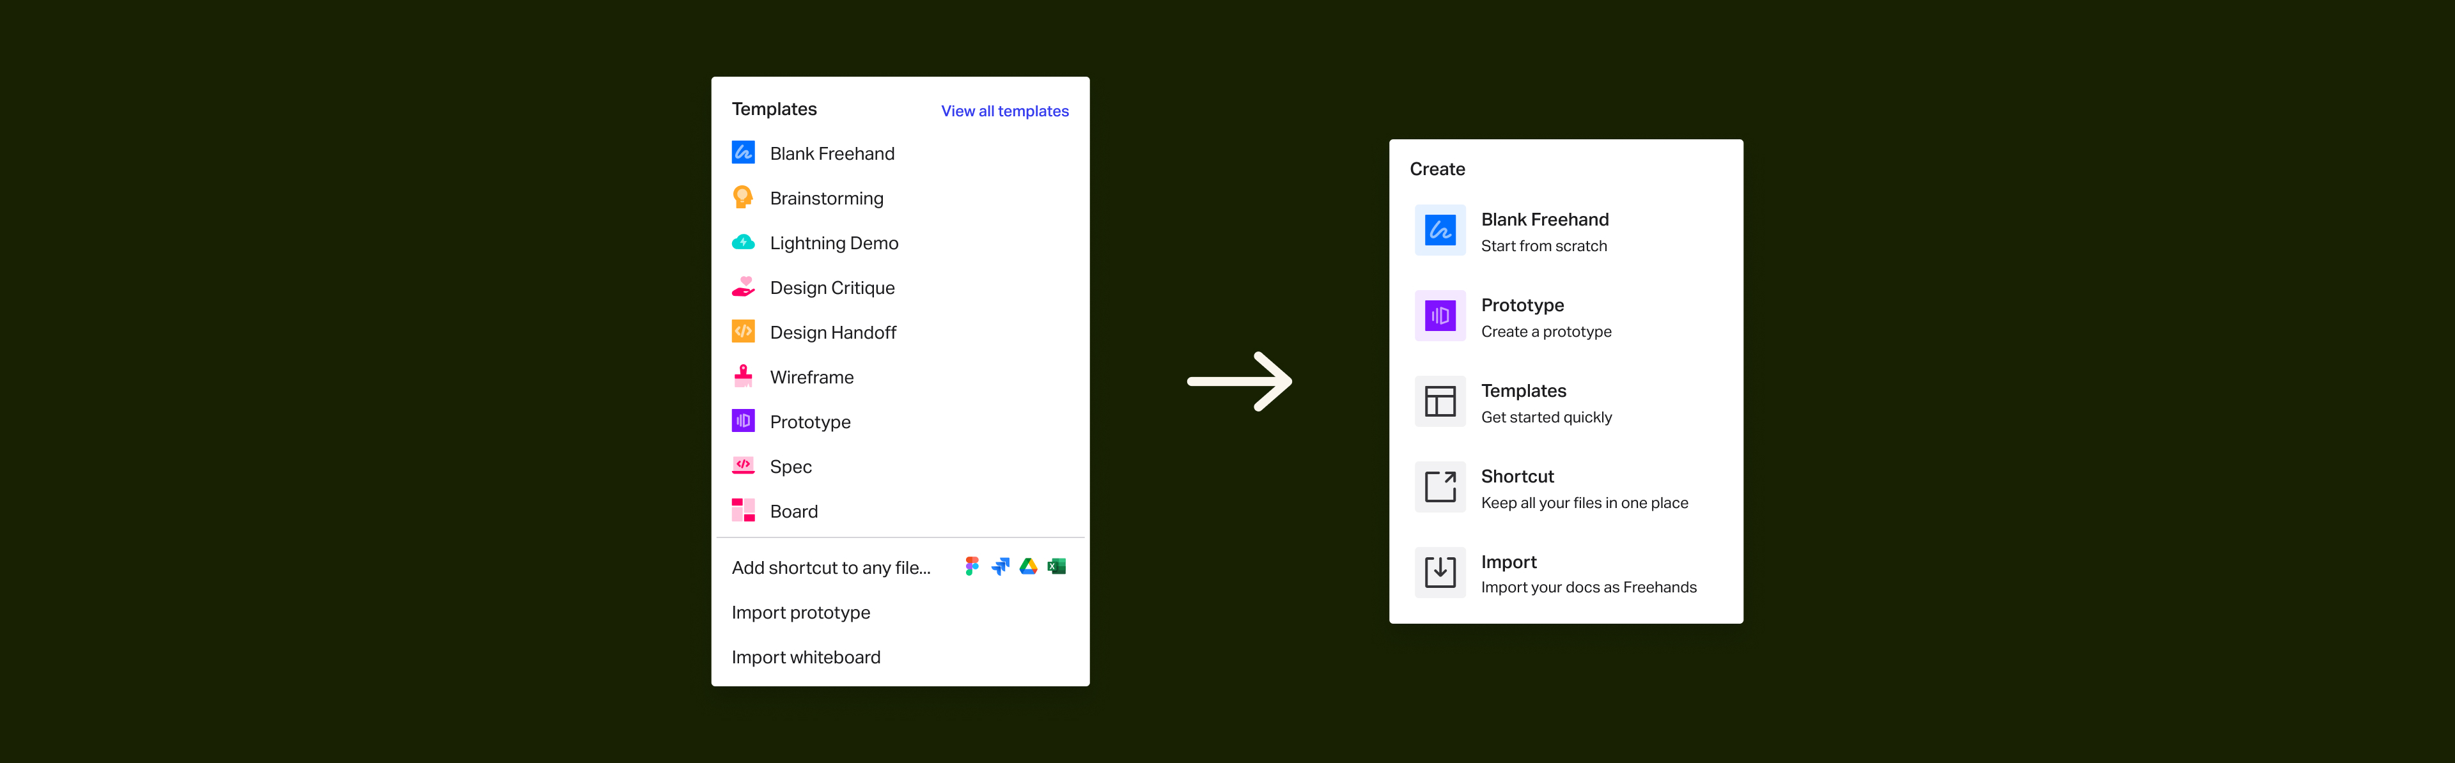Viewport: 2455px width, 763px height.
Task: Open the View all templates link
Action: point(1004,111)
